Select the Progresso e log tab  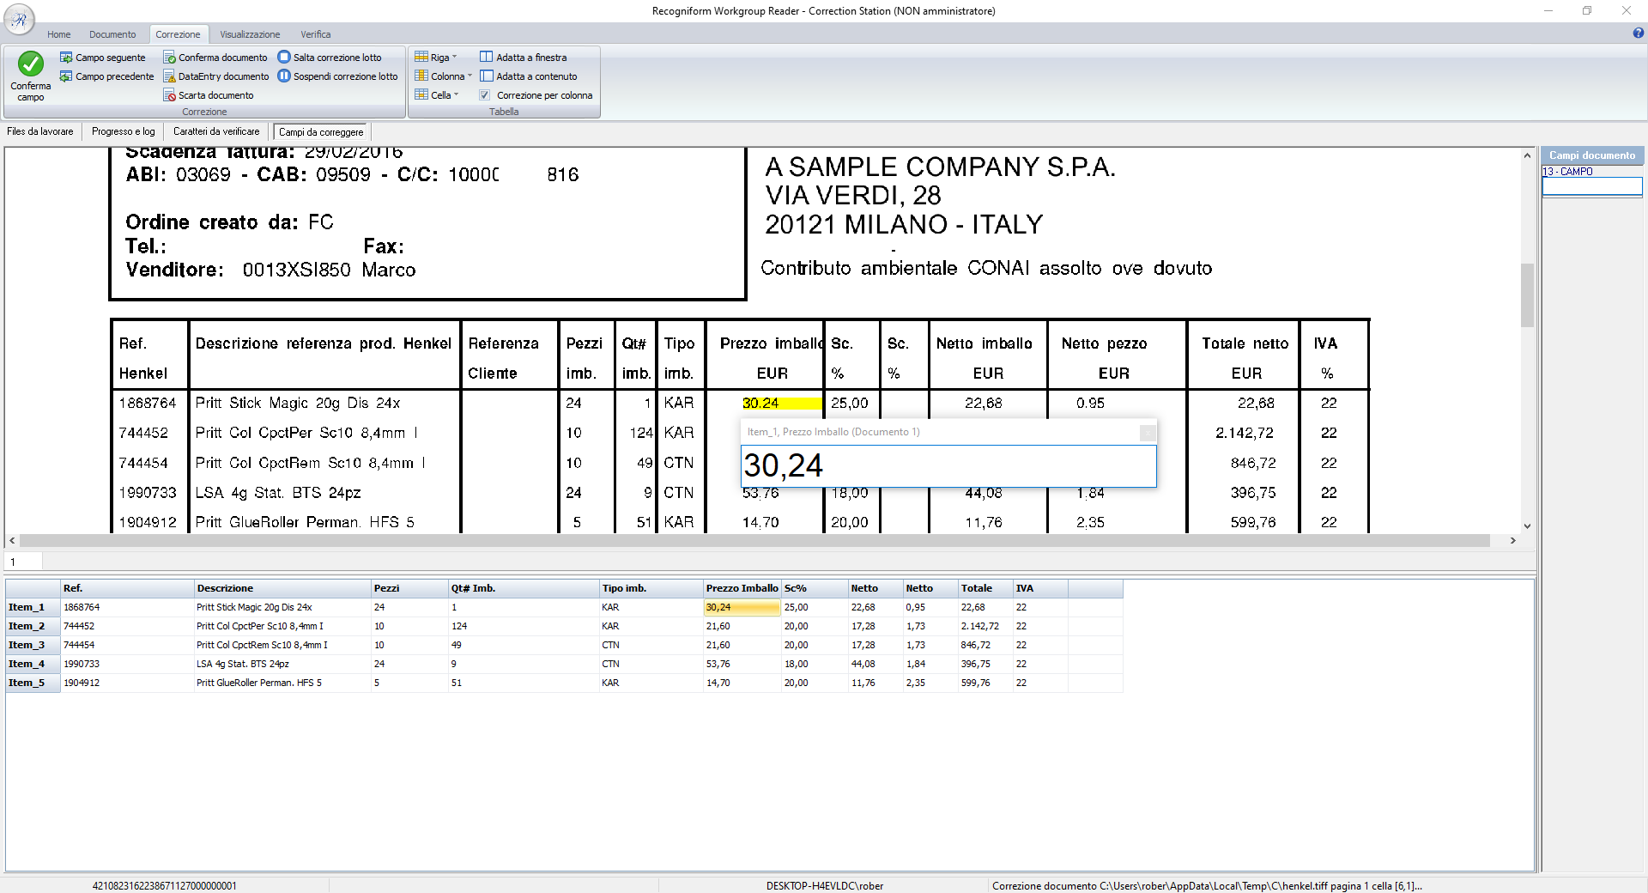124,131
